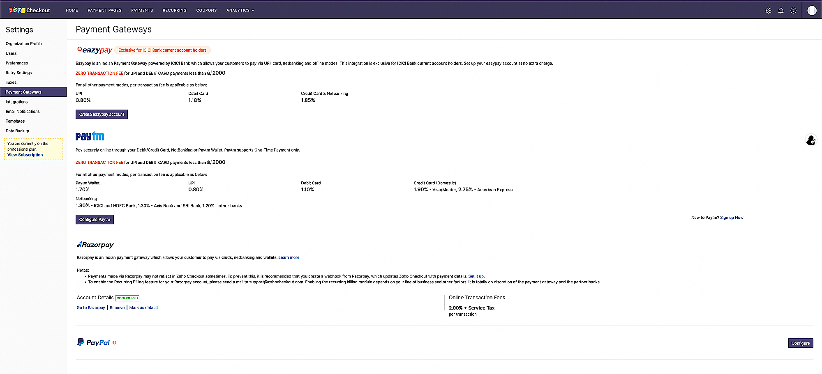Click the orange PayPal info icon
This screenshot has width=822, height=374.
click(114, 342)
